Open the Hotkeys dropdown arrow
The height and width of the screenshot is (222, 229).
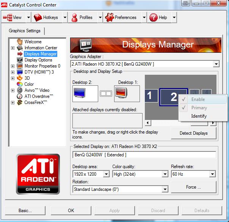click(x=65, y=17)
